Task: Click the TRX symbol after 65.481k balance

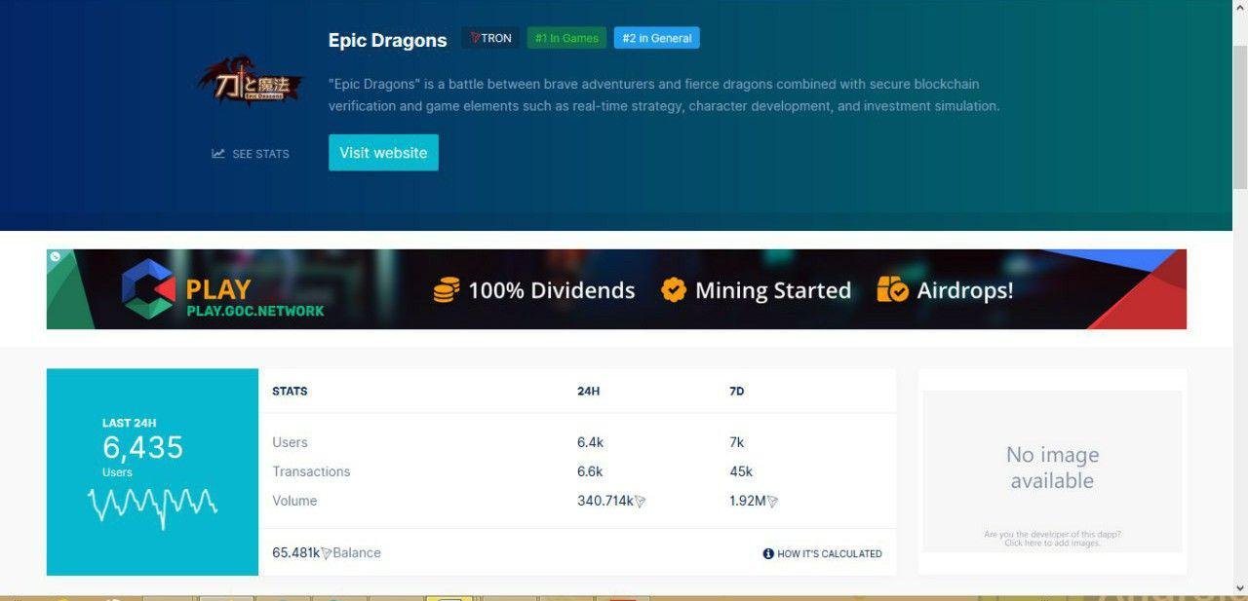Action: [x=327, y=553]
